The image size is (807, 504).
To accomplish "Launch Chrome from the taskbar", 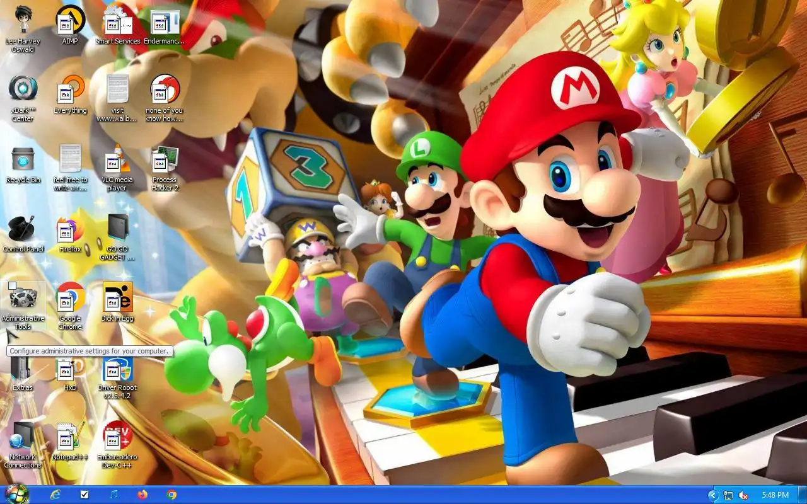I will tap(171, 495).
